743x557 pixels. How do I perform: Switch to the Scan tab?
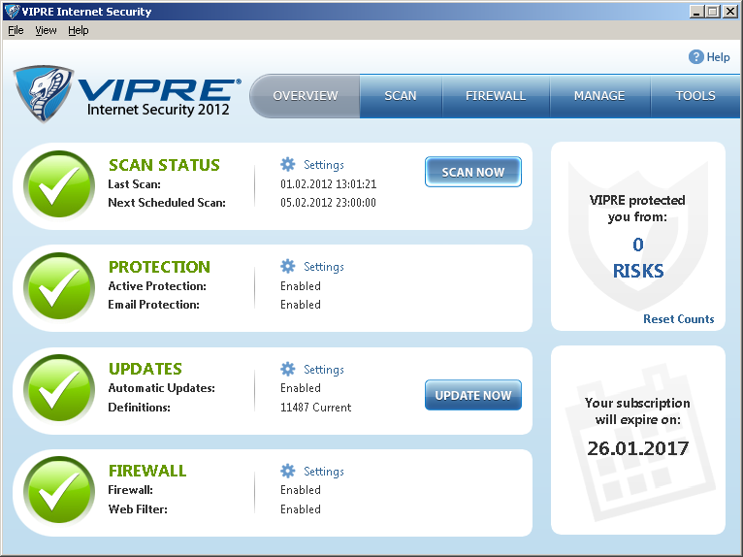[400, 96]
